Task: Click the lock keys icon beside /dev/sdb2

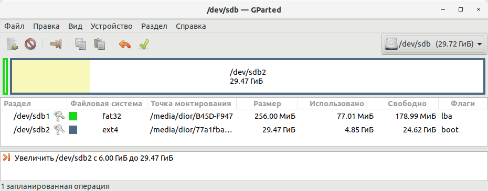Action: tap(59, 130)
